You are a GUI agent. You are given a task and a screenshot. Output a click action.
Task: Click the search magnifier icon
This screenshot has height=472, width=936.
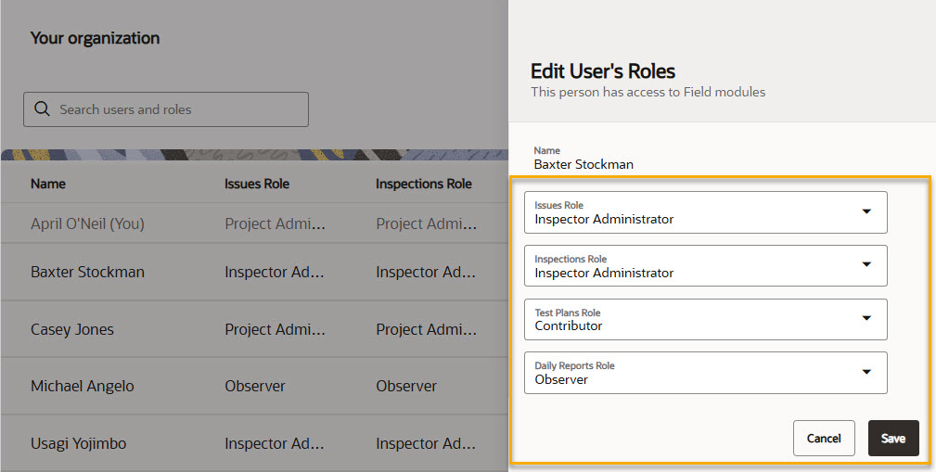42,109
